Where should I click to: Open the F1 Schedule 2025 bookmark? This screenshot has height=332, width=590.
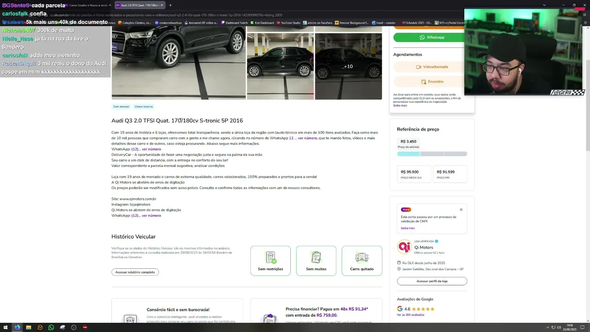pyautogui.click(x=415, y=23)
